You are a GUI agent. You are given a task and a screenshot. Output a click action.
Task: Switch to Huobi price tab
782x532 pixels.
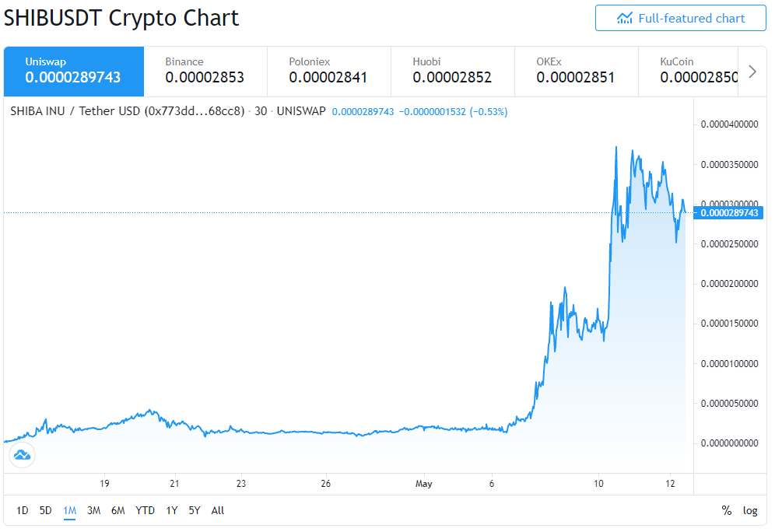pos(453,72)
